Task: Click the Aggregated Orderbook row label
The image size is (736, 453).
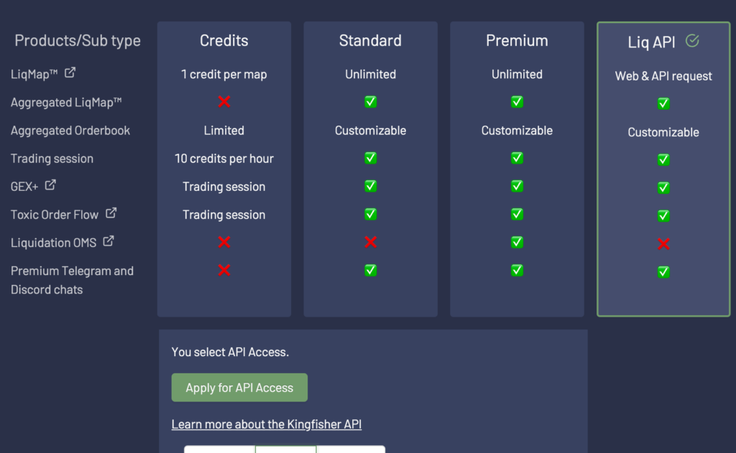Action: 70,130
